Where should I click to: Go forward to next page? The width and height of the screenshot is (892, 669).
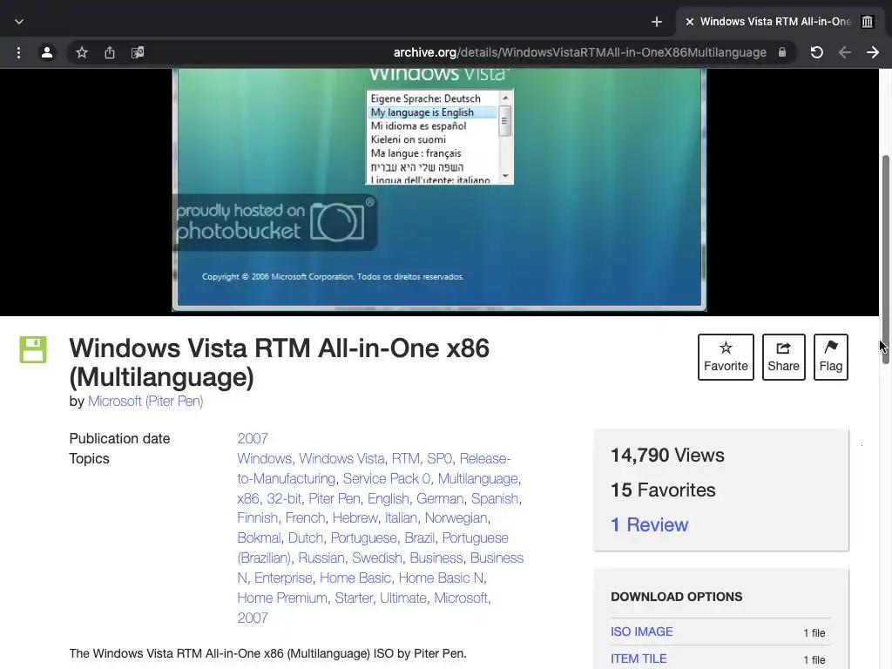click(x=873, y=53)
